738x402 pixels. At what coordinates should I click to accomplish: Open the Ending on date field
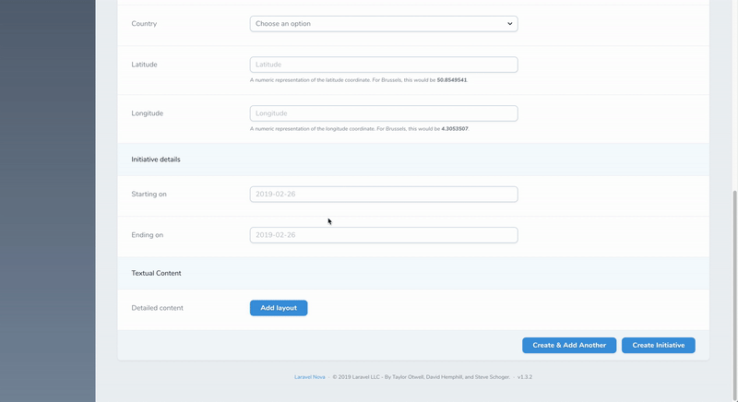pos(383,235)
